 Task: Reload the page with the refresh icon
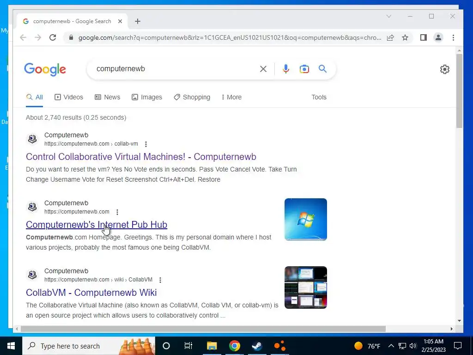tap(53, 37)
